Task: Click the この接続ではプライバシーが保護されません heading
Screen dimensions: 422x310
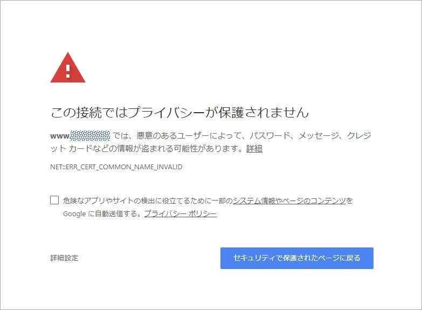Action: point(179,112)
